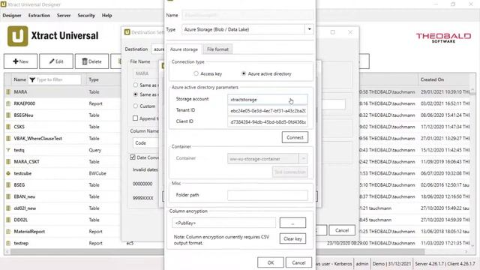The height and width of the screenshot is (270, 480).
Task: Click the horizontal scrollbar of extraction list
Action: coord(217,252)
